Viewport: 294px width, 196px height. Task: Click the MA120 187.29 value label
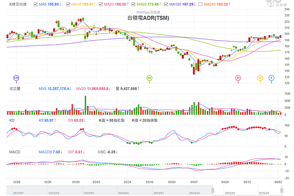(182, 4)
